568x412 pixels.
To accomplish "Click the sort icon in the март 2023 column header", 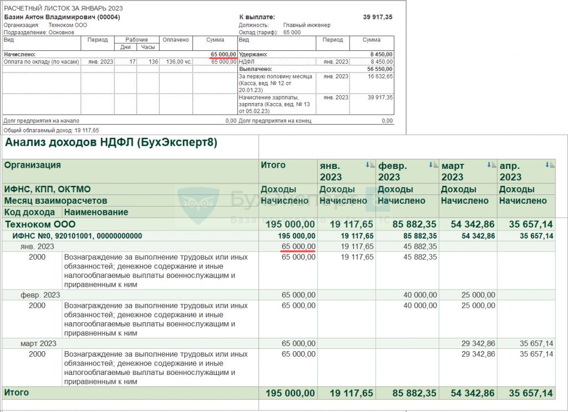I will click(491, 165).
